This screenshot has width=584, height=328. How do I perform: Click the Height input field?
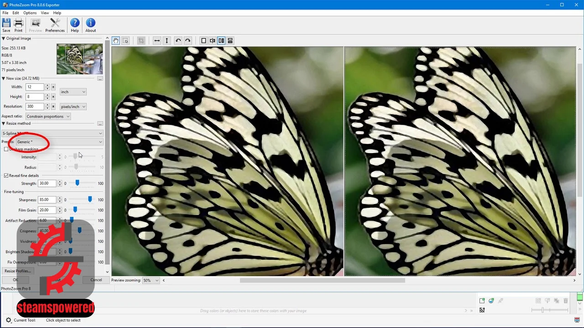(35, 97)
